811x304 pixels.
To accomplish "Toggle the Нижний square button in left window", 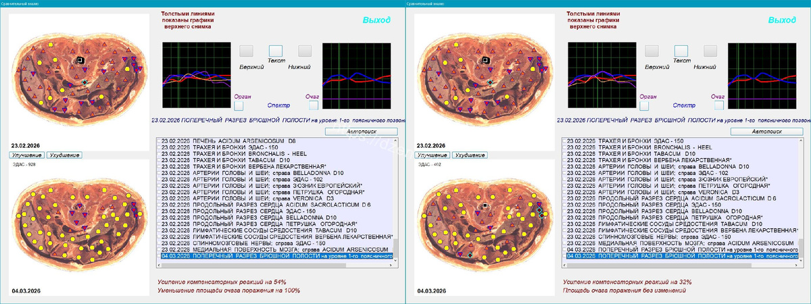I will coord(305,51).
